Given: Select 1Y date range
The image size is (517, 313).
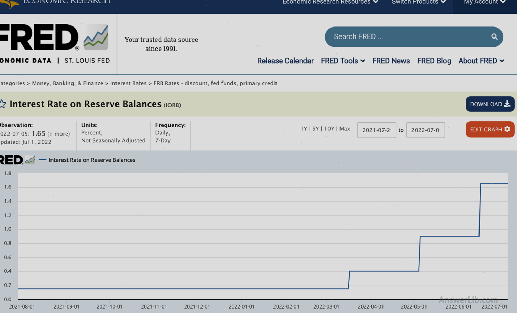Looking at the screenshot, I should click(304, 129).
